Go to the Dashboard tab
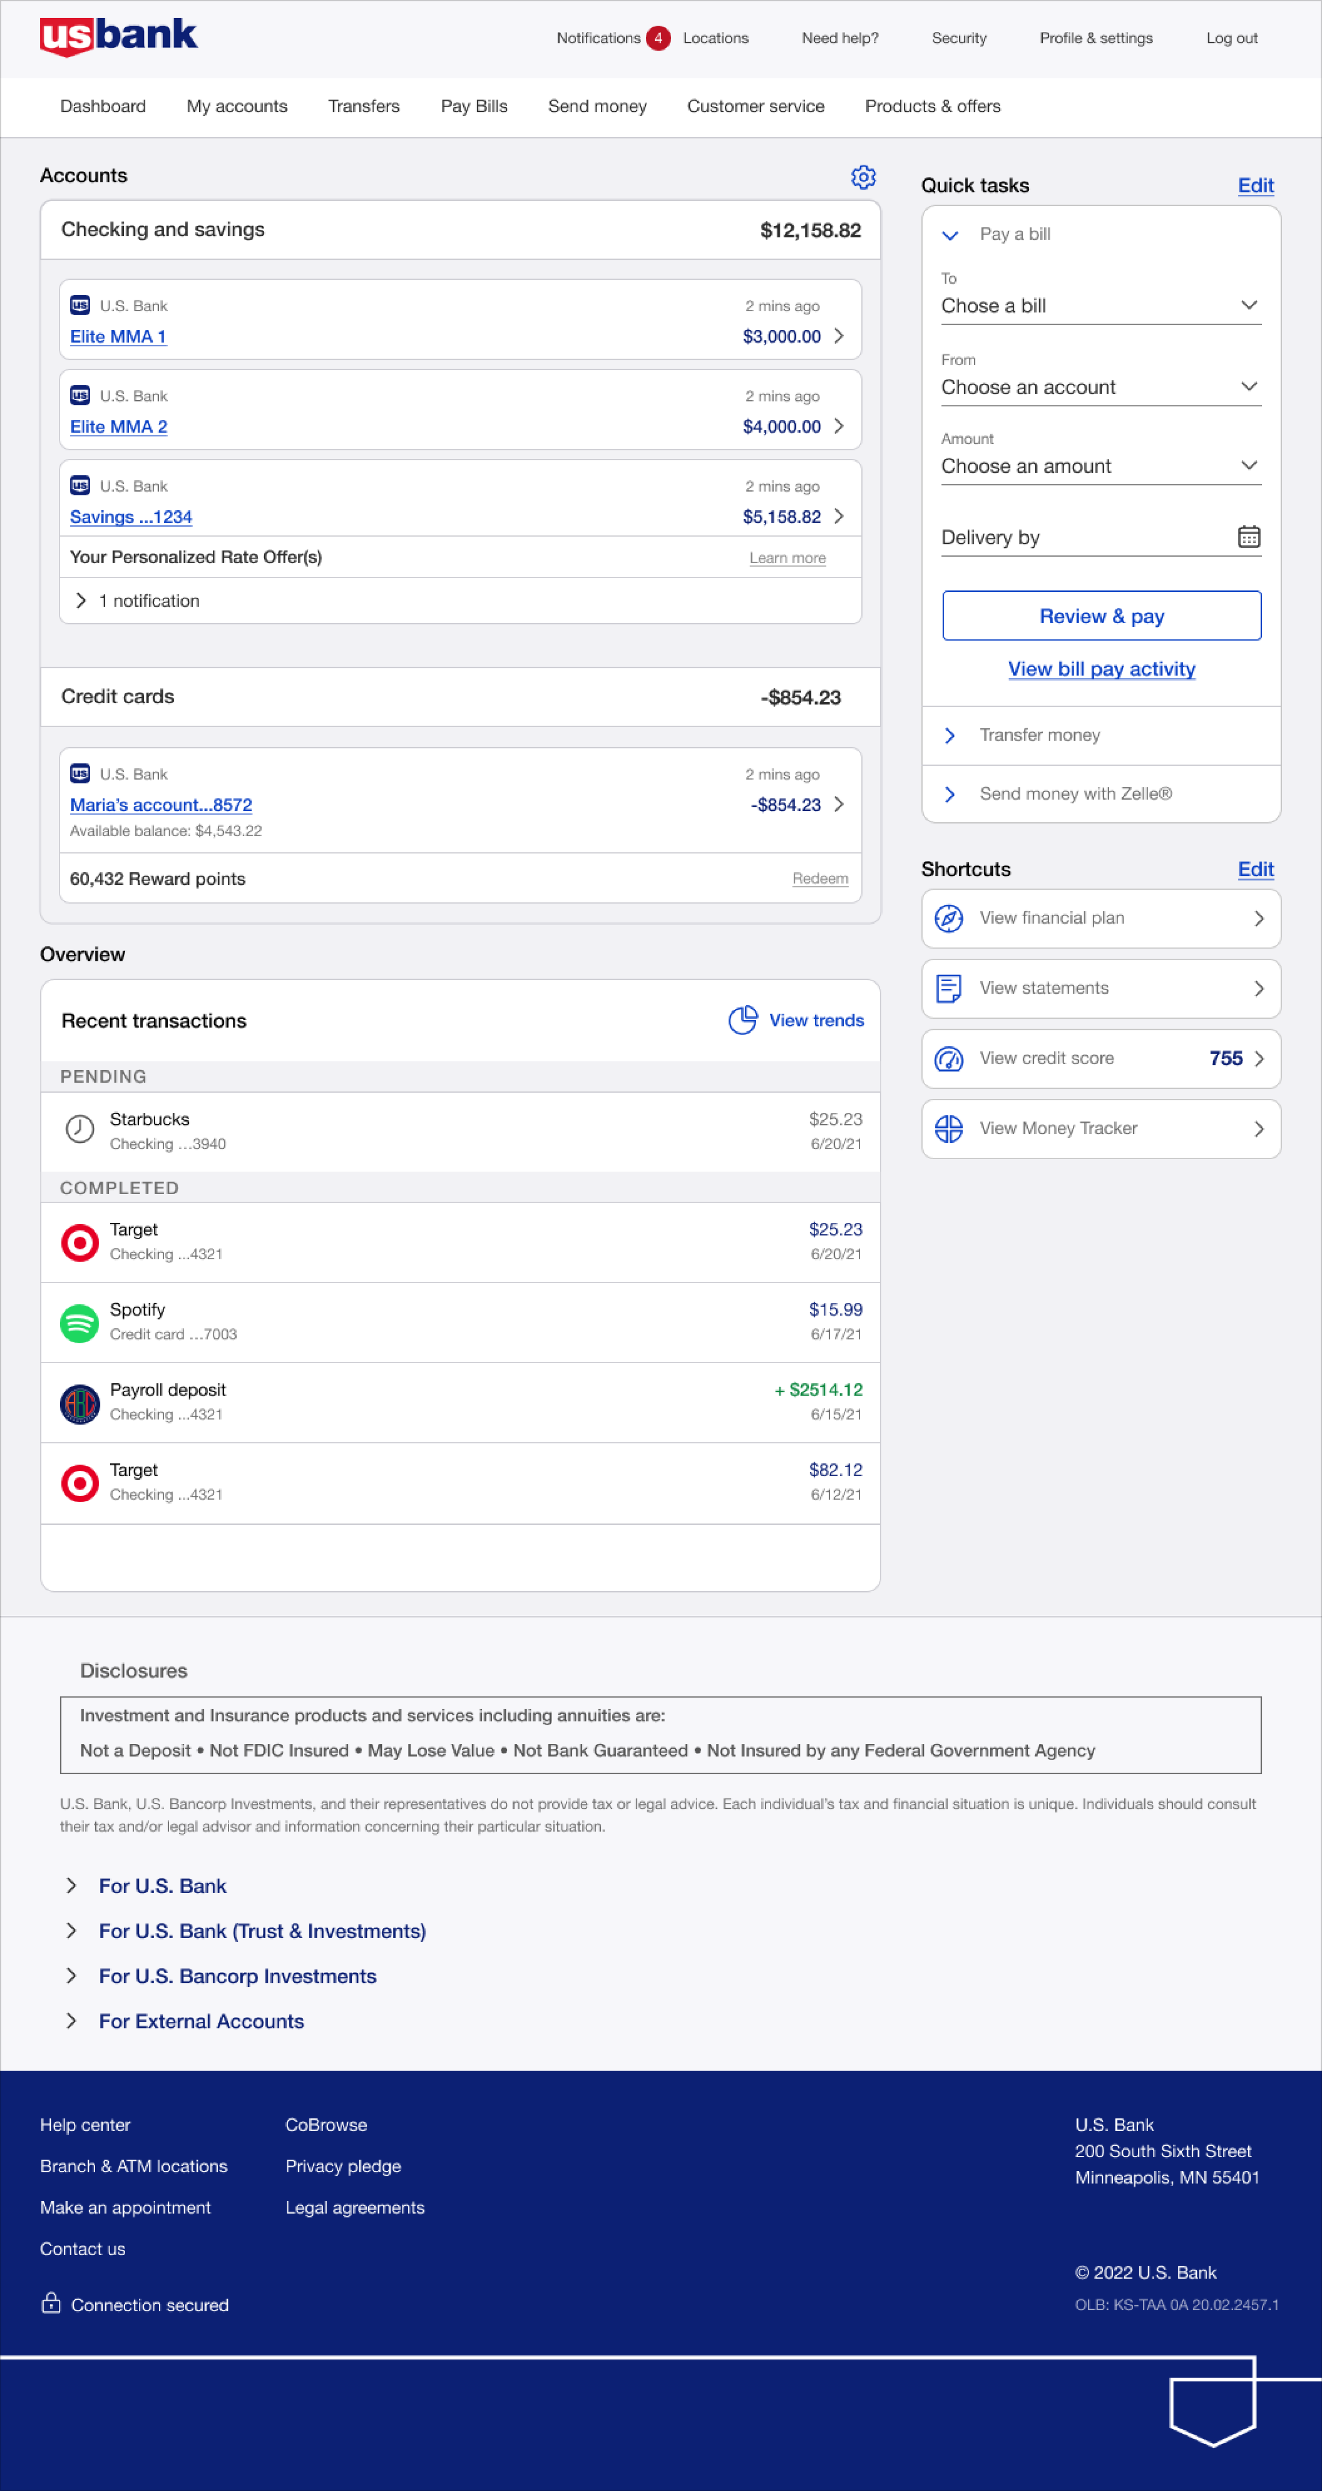Viewport: 1322px width, 2491px height. tap(103, 106)
